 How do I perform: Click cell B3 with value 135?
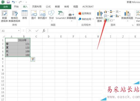click(24, 48)
